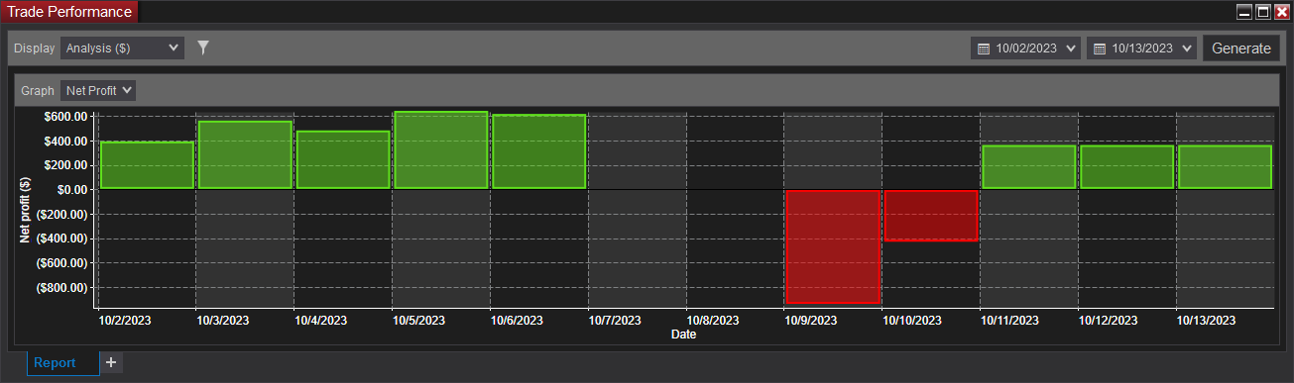This screenshot has width=1294, height=383.
Task: Click the large red bar for 10/9/2023
Action: coord(833,246)
